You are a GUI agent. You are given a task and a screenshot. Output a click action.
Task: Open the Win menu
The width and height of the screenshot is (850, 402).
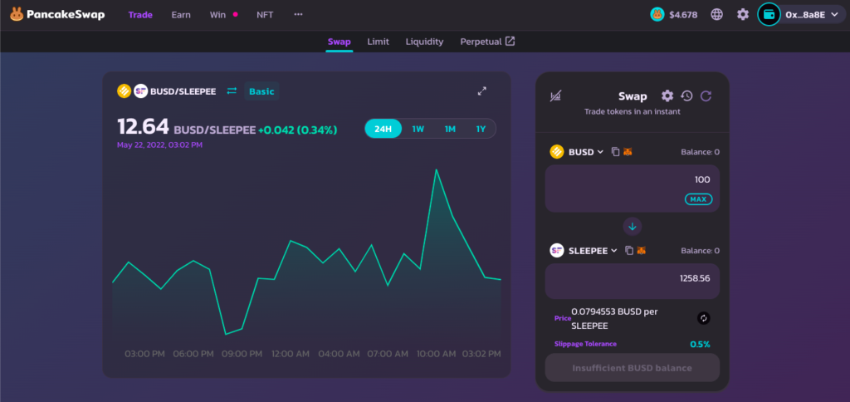pyautogui.click(x=218, y=15)
